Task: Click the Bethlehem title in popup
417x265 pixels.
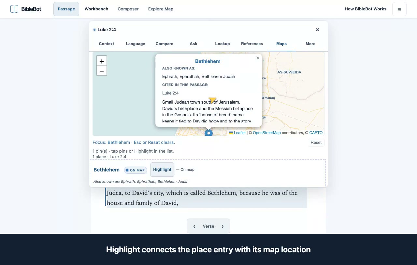Action: coord(208,61)
